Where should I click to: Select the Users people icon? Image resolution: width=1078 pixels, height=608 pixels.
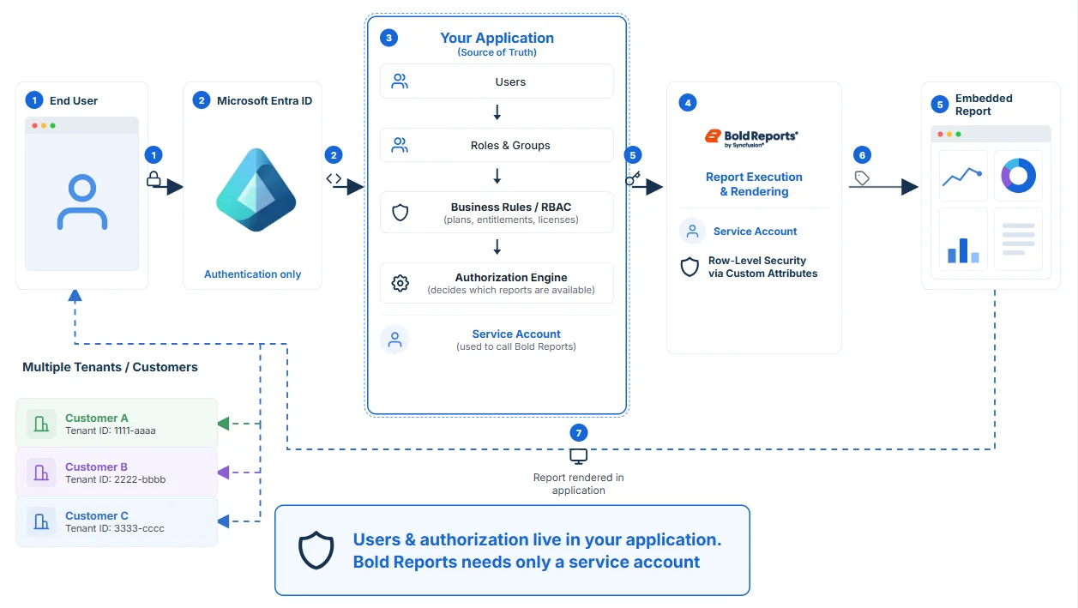point(400,81)
